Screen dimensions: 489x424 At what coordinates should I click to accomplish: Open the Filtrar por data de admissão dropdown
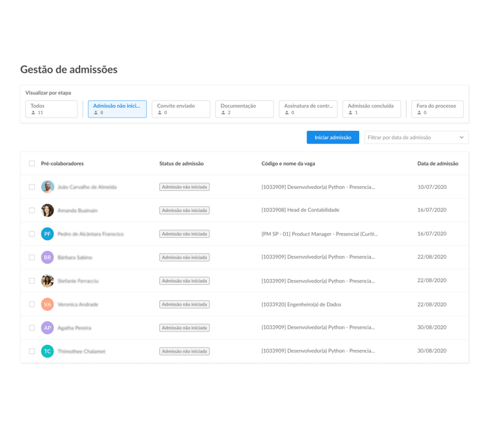(416, 137)
